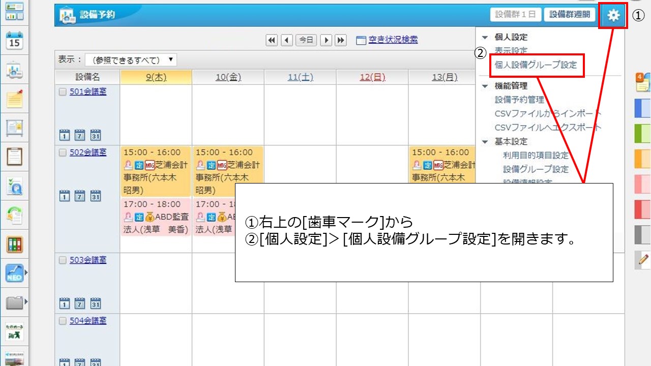Open the calendar icon showing 15
The image size is (651, 366).
click(x=14, y=41)
